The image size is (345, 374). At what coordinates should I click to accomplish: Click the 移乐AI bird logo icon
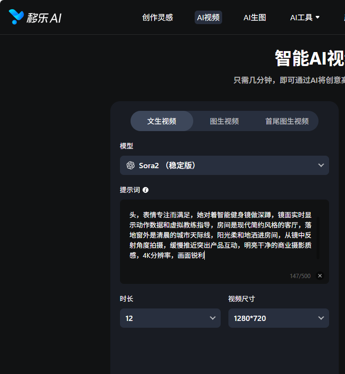point(16,17)
